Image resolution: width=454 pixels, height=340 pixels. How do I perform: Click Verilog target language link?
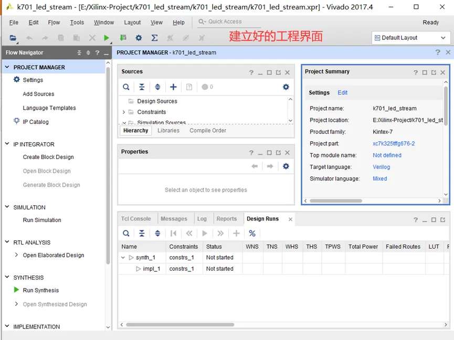coord(381,167)
